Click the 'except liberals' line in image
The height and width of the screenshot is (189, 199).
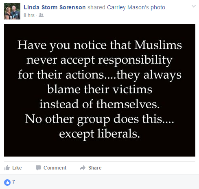[x=99, y=134]
